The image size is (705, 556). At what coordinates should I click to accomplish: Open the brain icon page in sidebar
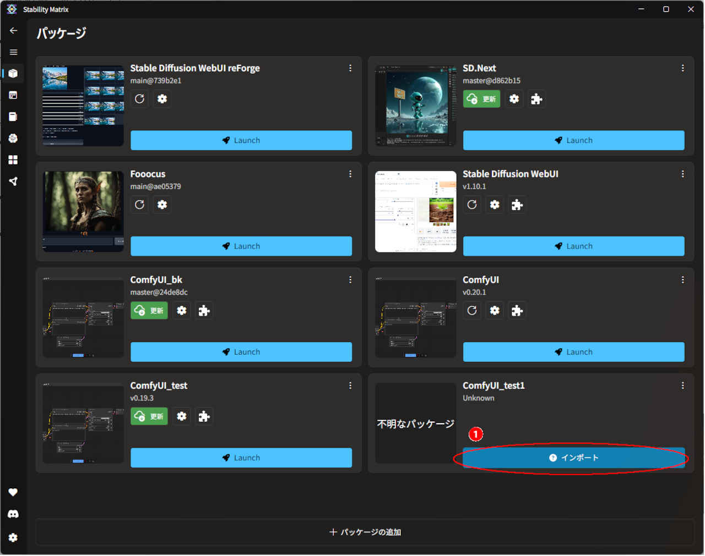(13, 138)
